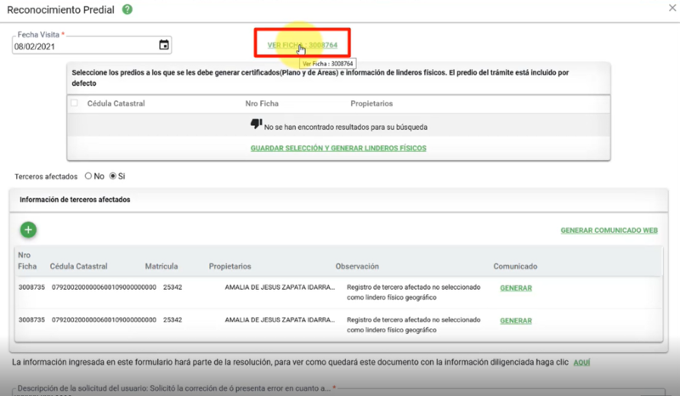Click matrícula 25342 in the first row

click(x=173, y=287)
